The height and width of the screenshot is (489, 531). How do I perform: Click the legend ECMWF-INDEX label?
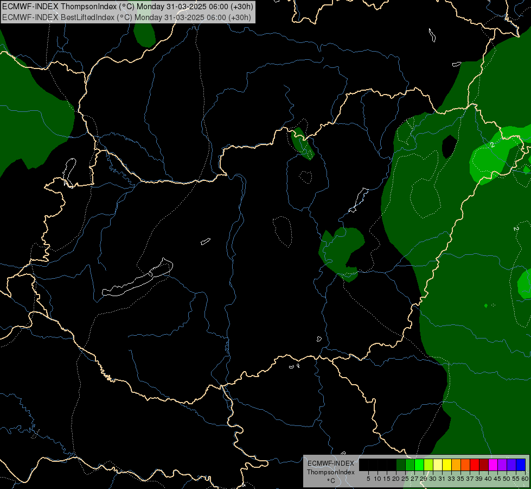[x=331, y=463]
